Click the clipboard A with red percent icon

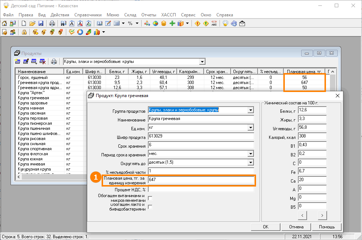tap(80, 23)
